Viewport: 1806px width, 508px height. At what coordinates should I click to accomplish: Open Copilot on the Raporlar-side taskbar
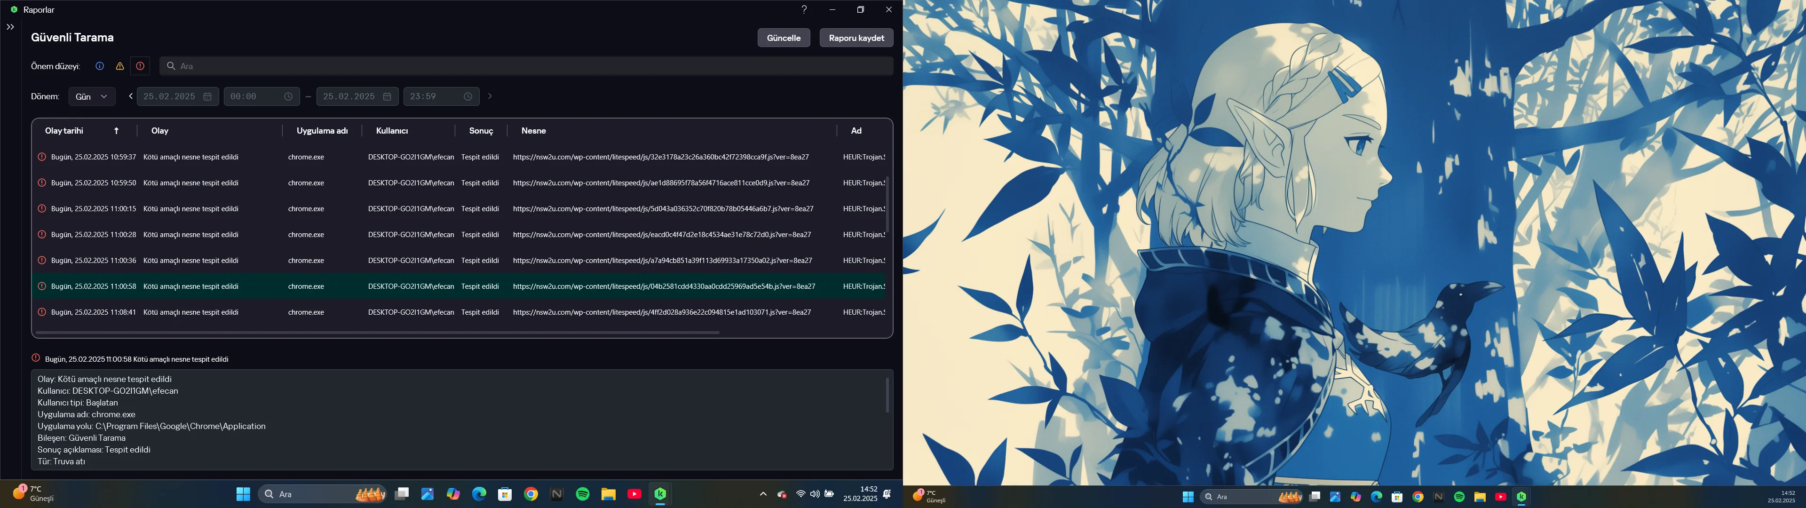click(x=453, y=494)
